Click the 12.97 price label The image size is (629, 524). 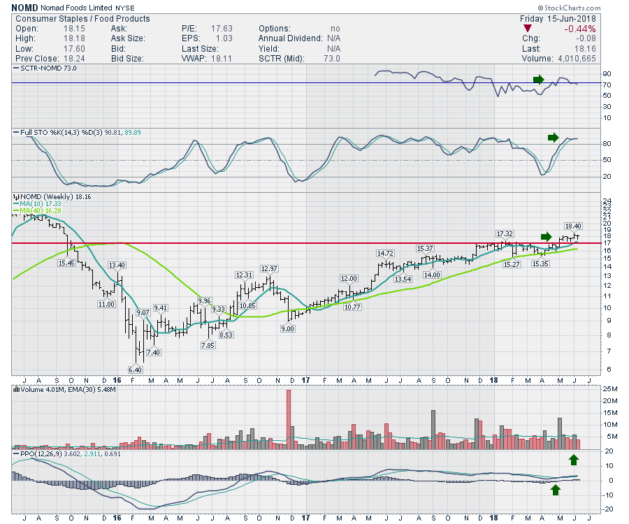(269, 268)
